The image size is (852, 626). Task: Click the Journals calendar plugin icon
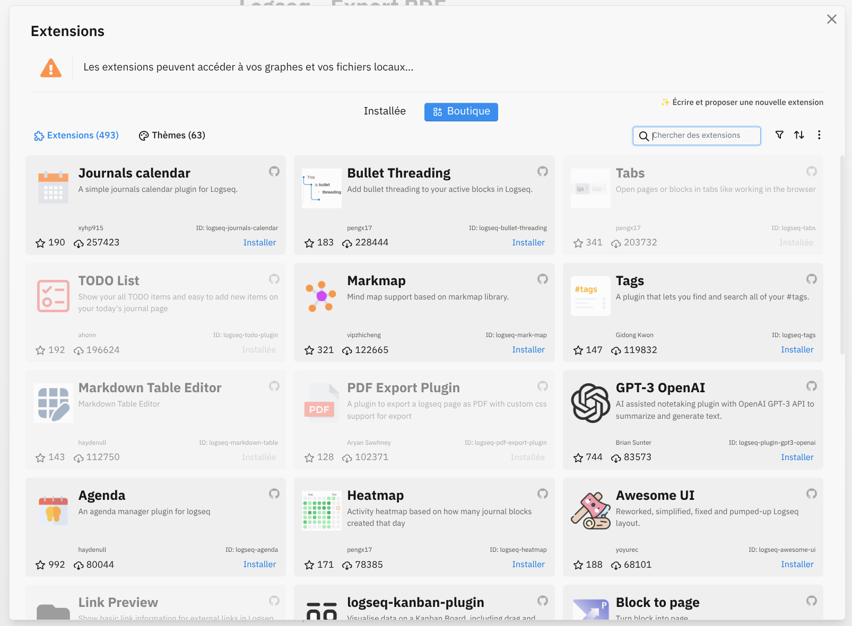click(53, 188)
